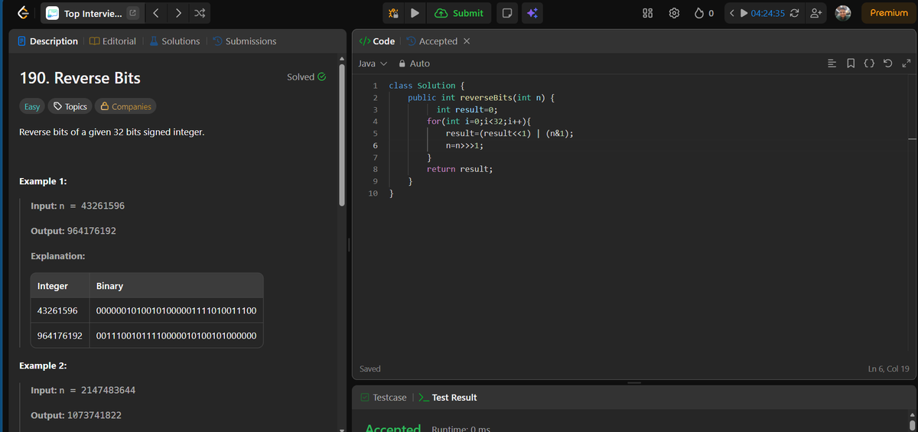Click the 'Ln 6, Col 19' status
Image resolution: width=918 pixels, height=432 pixels.
click(889, 369)
